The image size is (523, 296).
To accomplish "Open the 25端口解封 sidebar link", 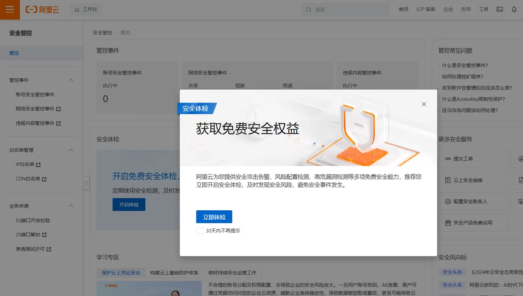I will [x=31, y=234].
